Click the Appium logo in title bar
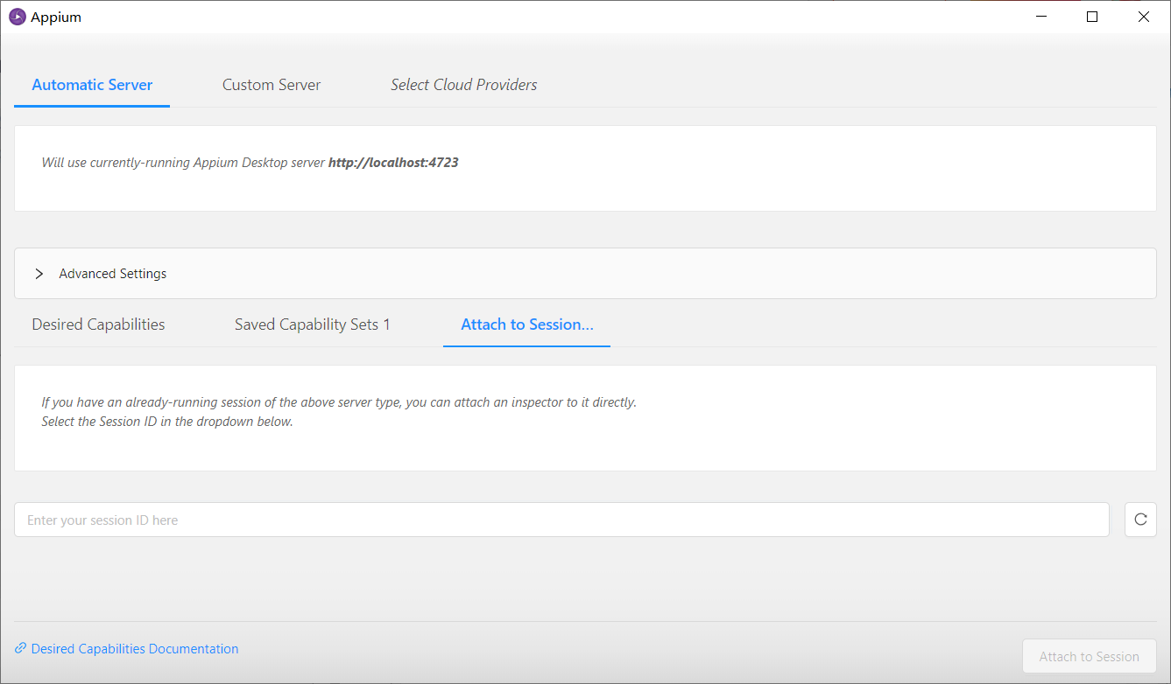 pyautogui.click(x=17, y=17)
